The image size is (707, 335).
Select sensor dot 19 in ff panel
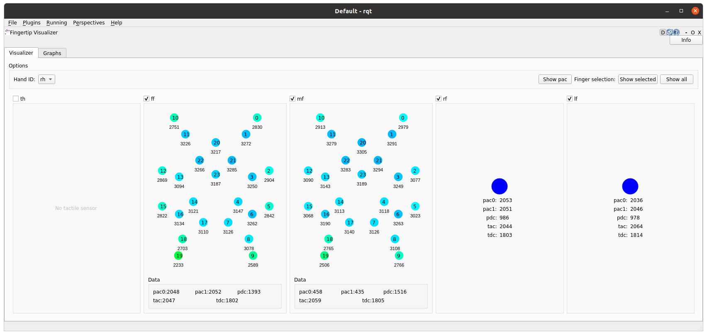pyautogui.click(x=178, y=255)
